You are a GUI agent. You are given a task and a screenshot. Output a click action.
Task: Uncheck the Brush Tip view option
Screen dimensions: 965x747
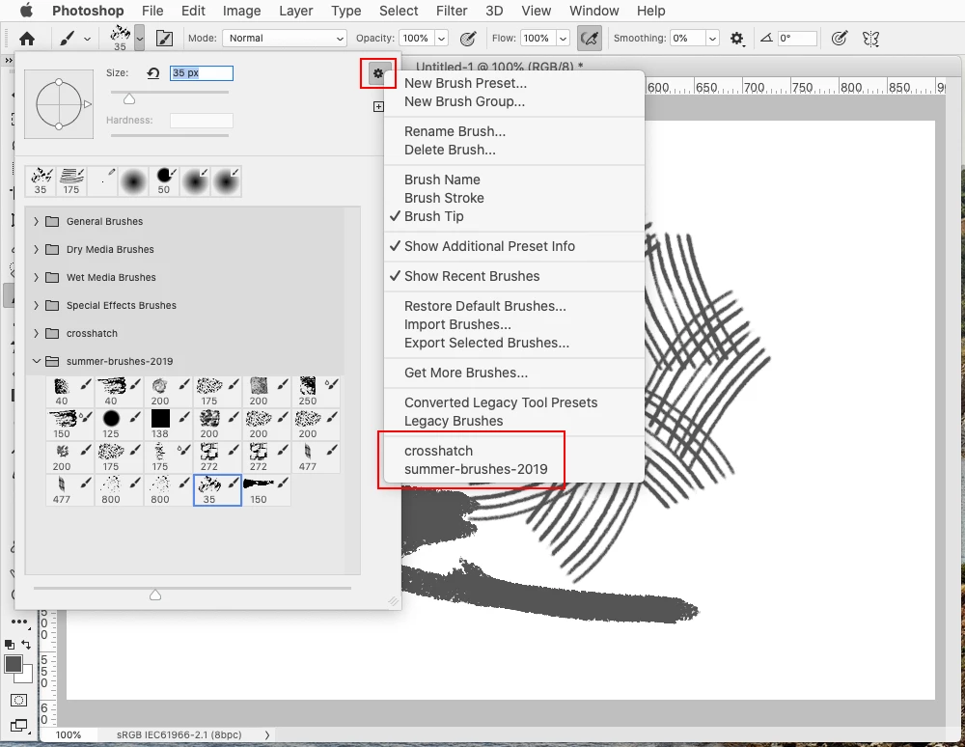click(x=434, y=216)
